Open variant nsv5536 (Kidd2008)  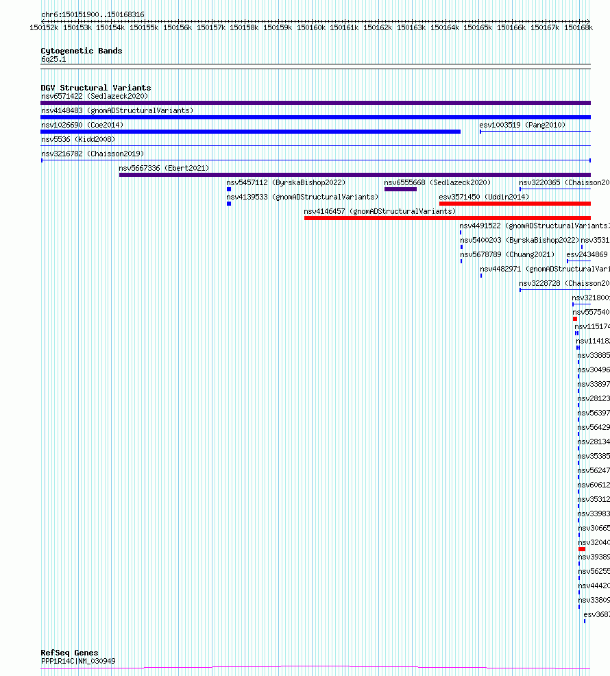tap(78, 140)
